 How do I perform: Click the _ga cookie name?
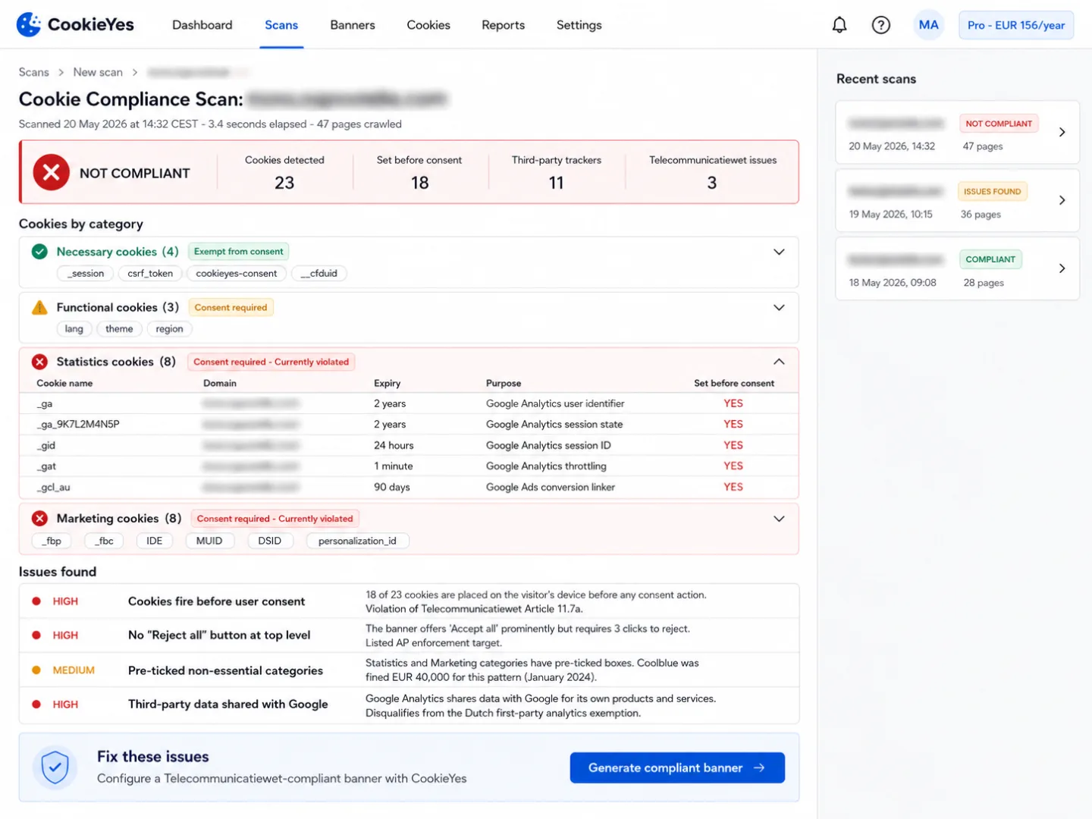tap(45, 403)
